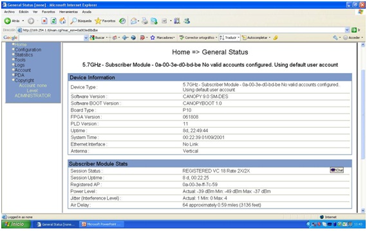367x231 pixels.
Task: Open the Tools link in the sidebar
Action: click(x=20, y=60)
